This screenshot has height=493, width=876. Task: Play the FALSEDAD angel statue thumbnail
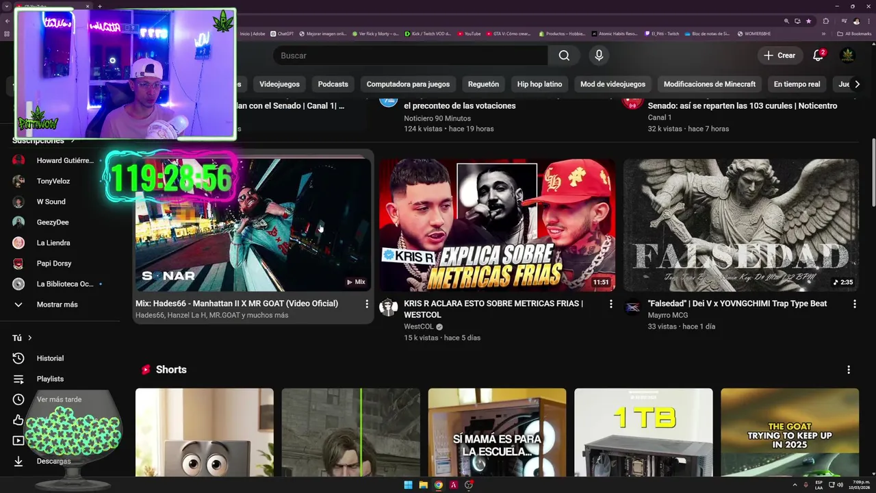point(741,225)
